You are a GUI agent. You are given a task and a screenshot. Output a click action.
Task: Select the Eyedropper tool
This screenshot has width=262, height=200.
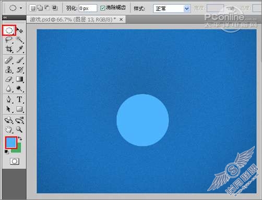pyautogui.click(x=20, y=49)
